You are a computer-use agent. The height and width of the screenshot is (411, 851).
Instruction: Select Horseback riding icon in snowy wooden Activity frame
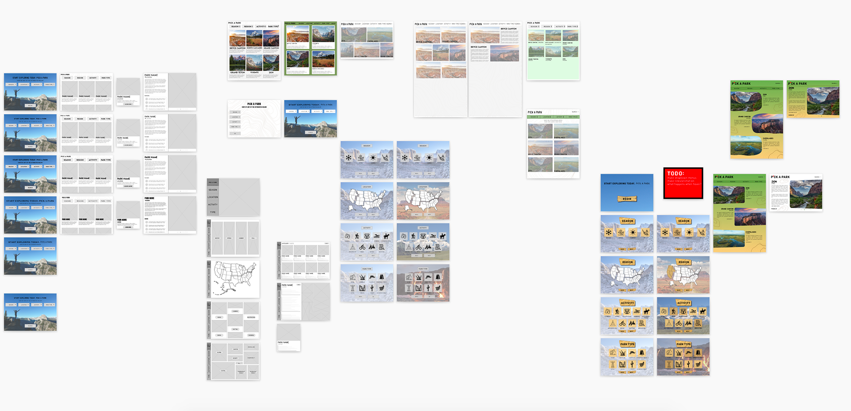646,311
